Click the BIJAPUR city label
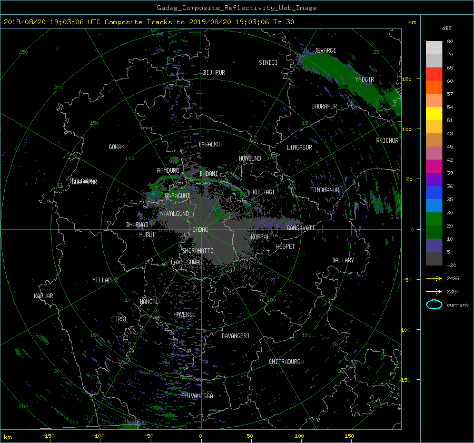The width and height of the screenshot is (474, 443). (x=214, y=73)
